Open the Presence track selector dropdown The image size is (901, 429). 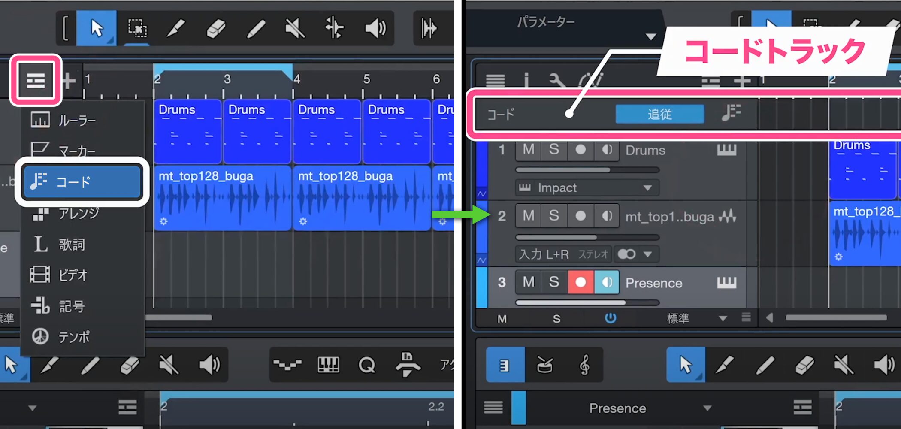tap(707, 408)
